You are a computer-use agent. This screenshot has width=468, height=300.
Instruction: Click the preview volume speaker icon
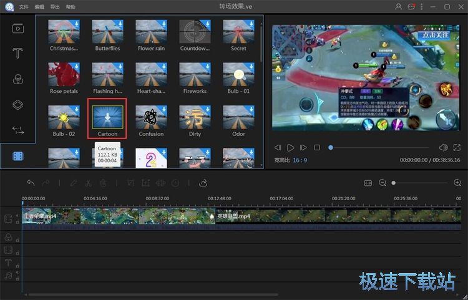pos(444,148)
